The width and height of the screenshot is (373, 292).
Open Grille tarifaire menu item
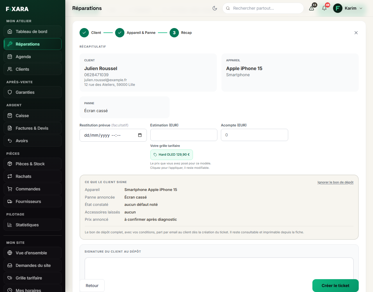click(x=33, y=278)
